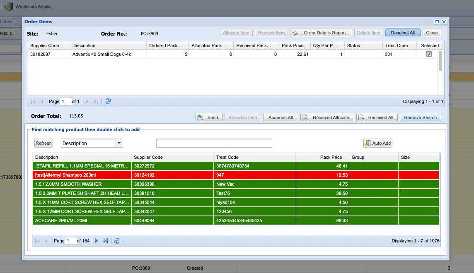
Task: Sort order grid by Received Pack column
Action: coord(256,45)
